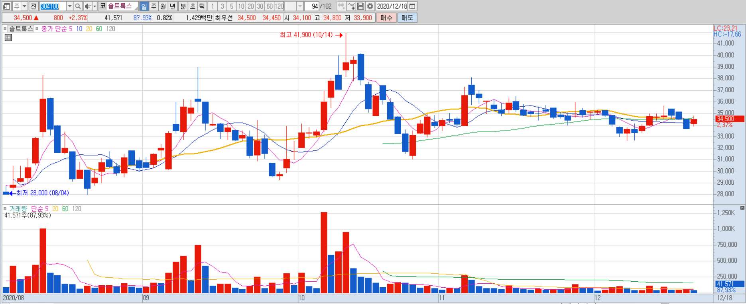Open the data table grid icon on chart
746x304 pixels.
[8, 37]
